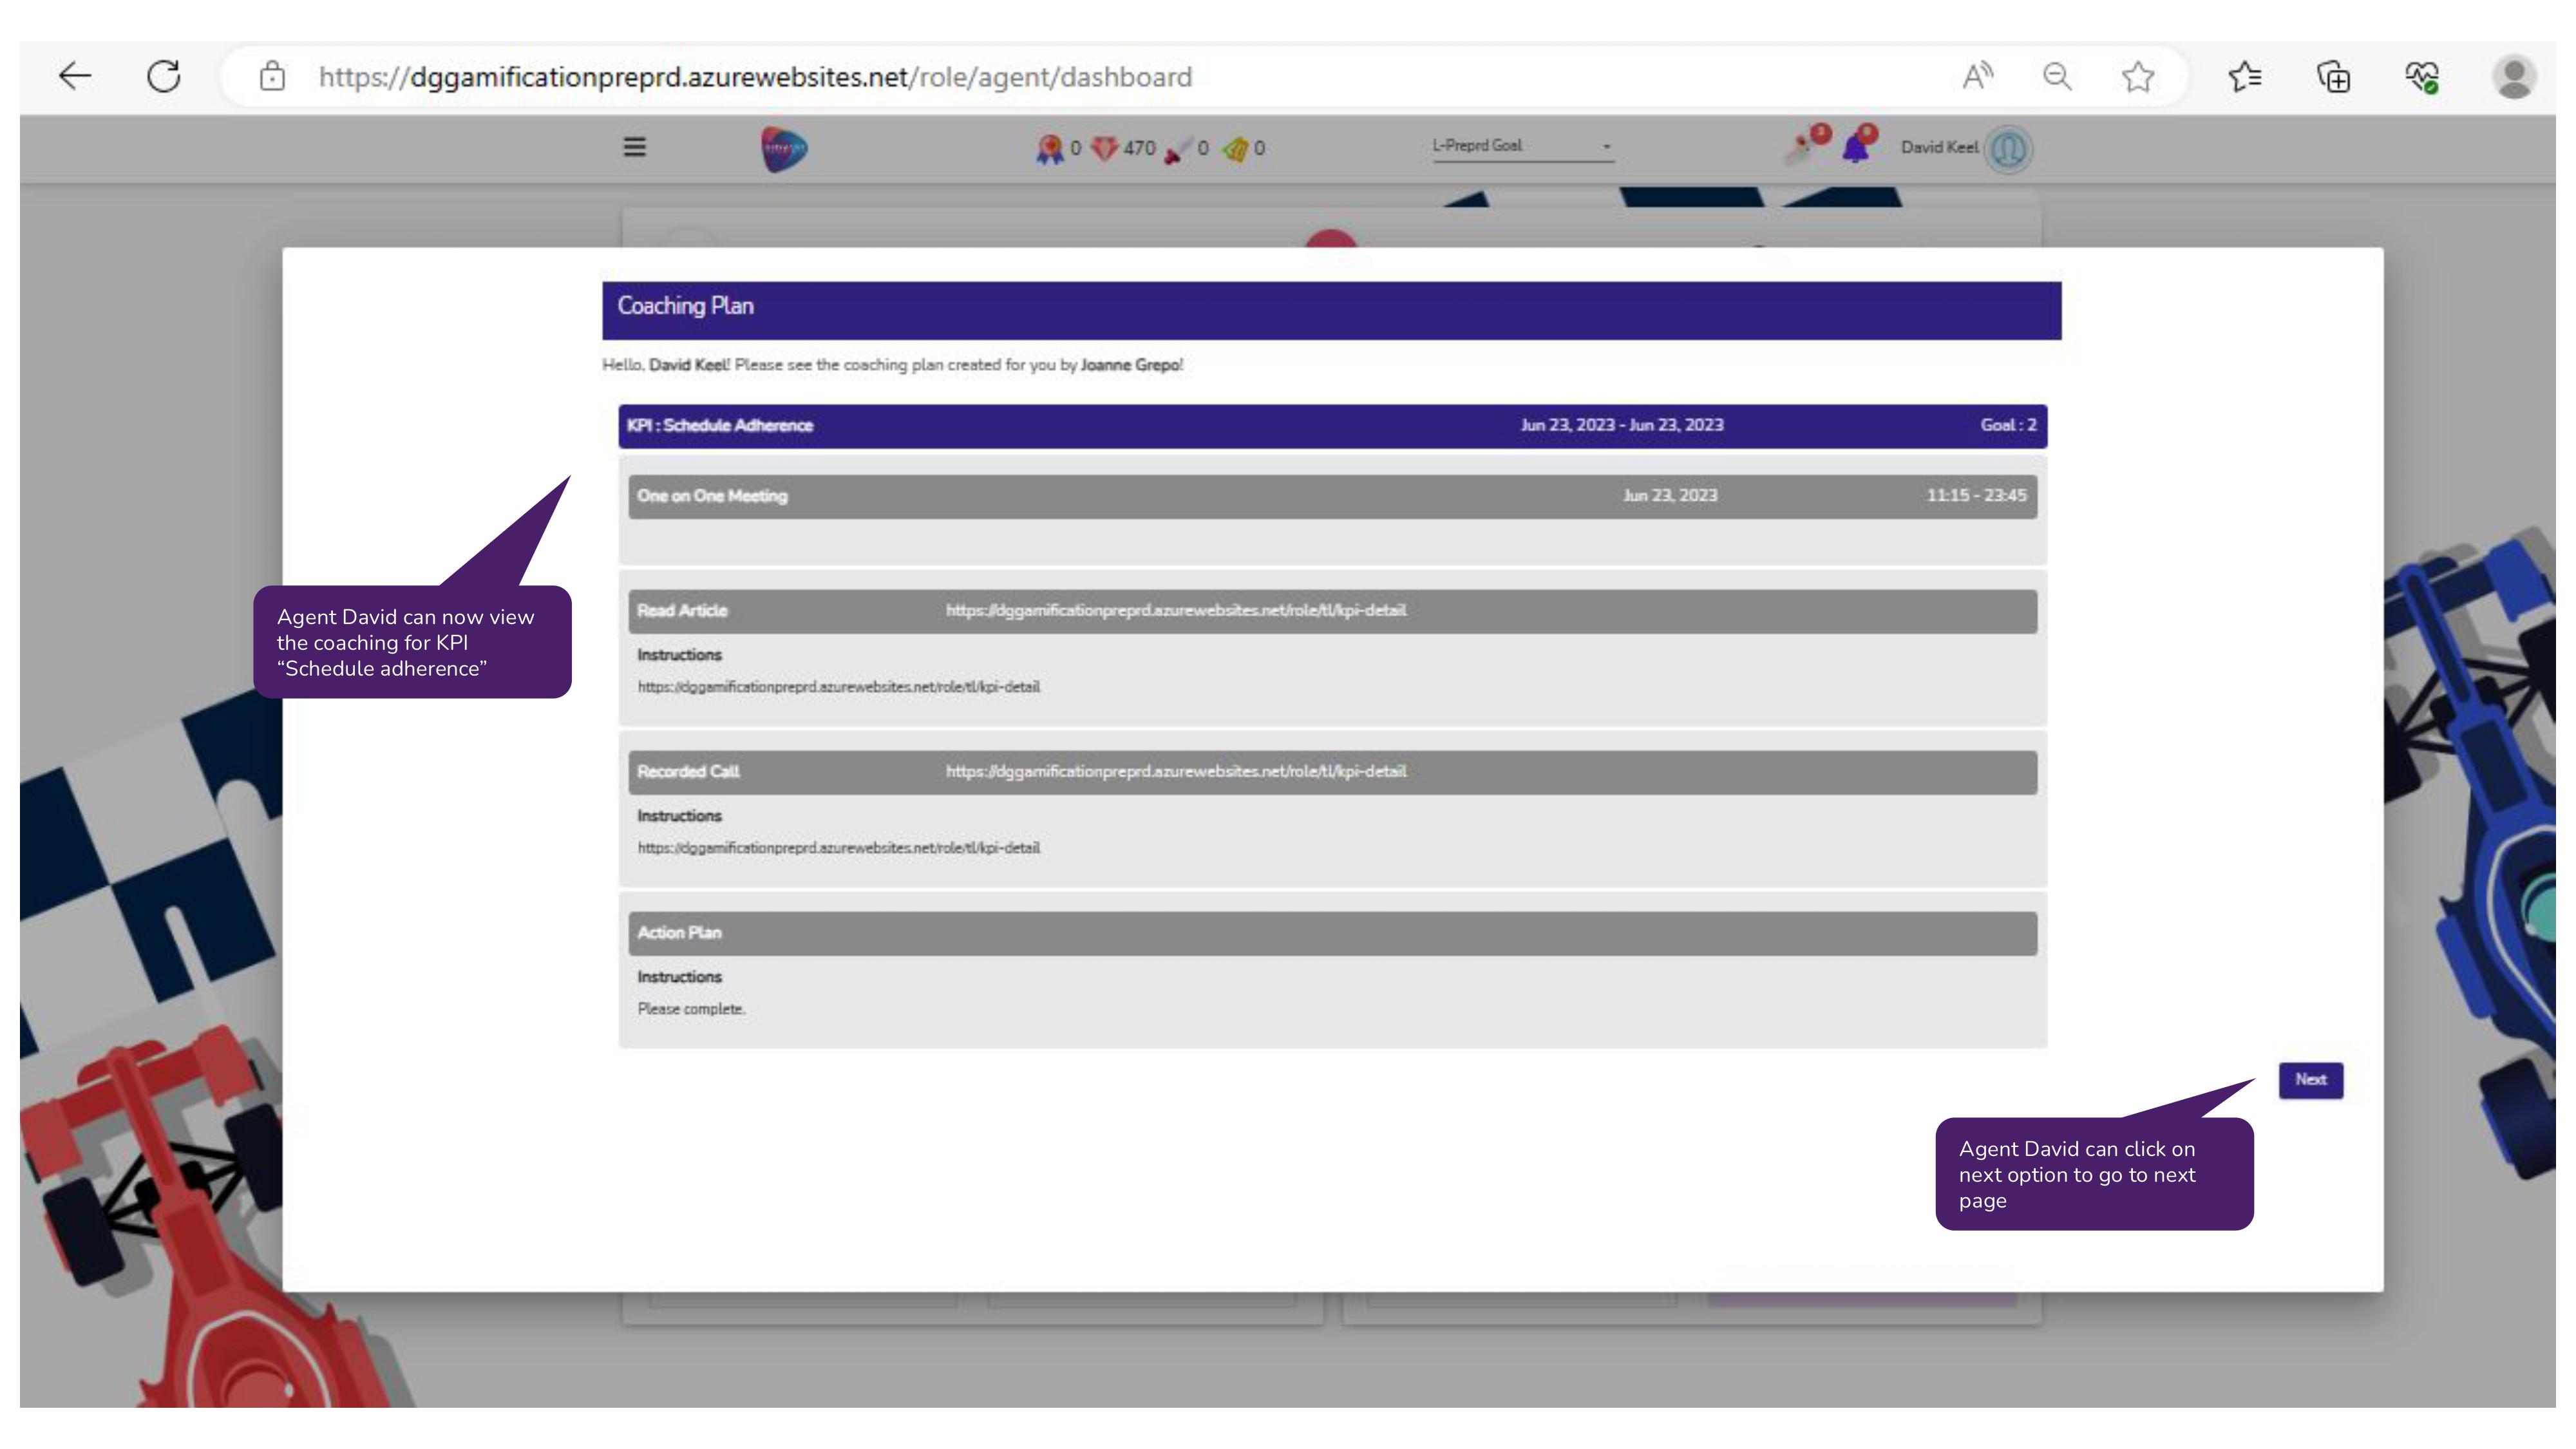Viewport: 2576px width, 1449px height.
Task: Go back using the browser back arrow
Action: coord(75,76)
